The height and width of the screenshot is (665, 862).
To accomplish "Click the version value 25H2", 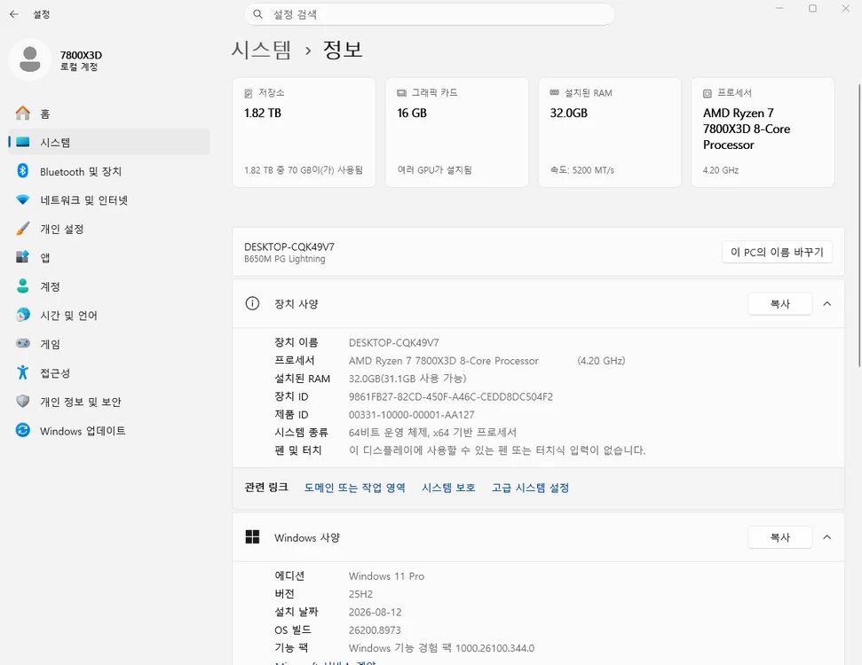I will 360,594.
